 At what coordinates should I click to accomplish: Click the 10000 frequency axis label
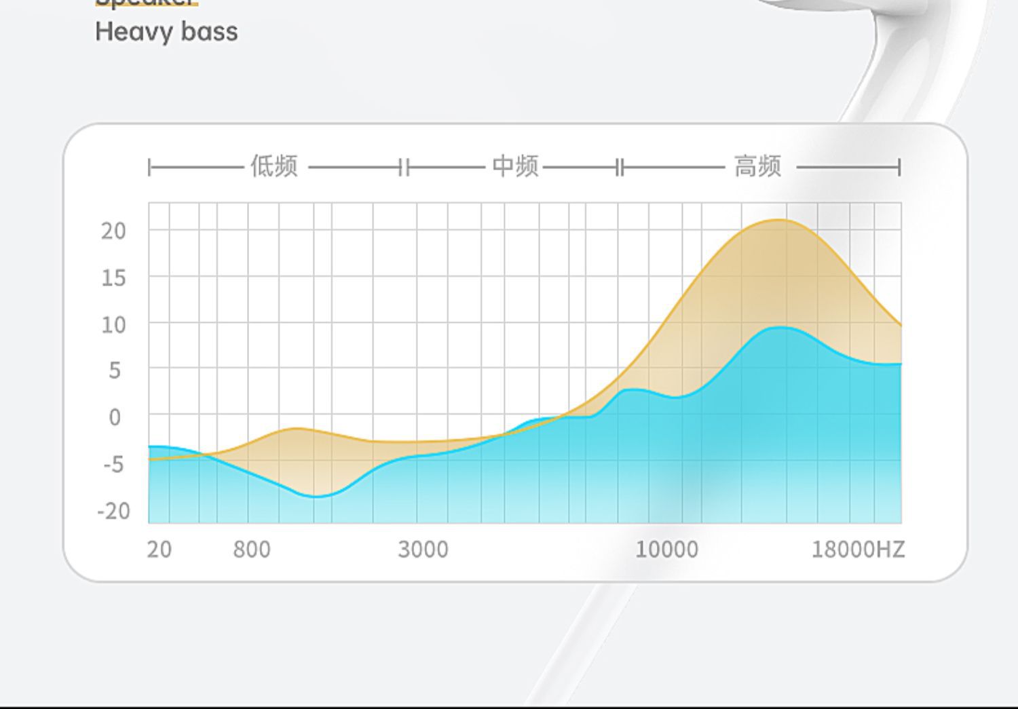click(x=666, y=549)
